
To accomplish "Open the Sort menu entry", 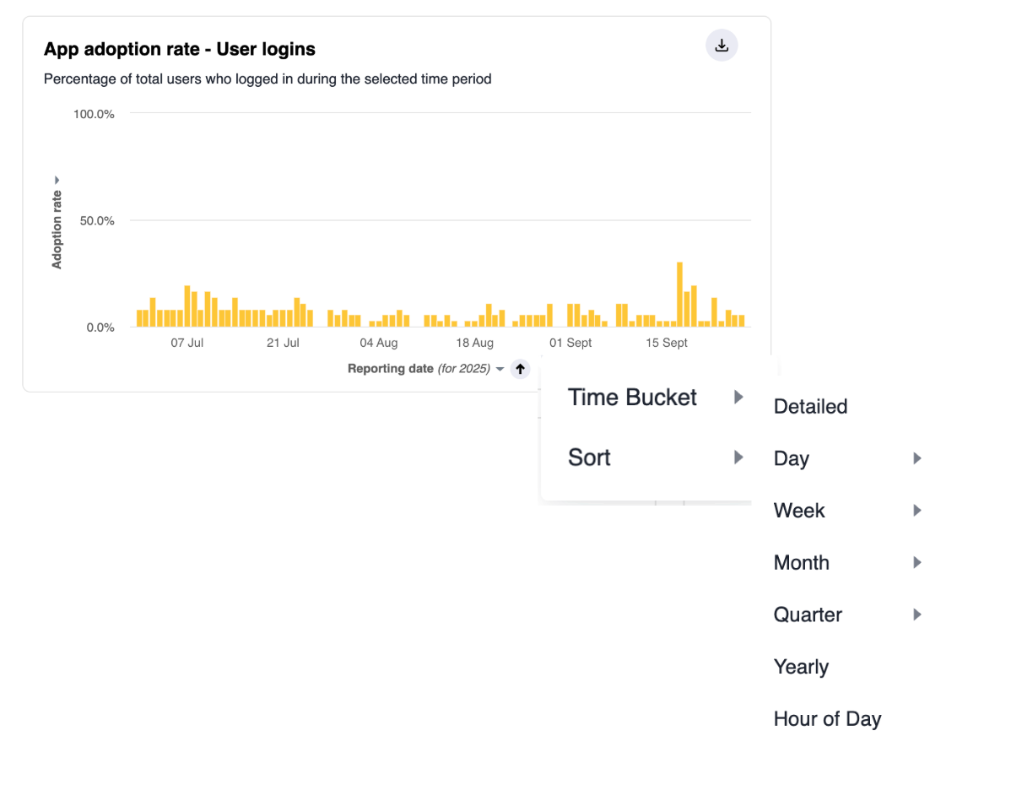I will 588,457.
